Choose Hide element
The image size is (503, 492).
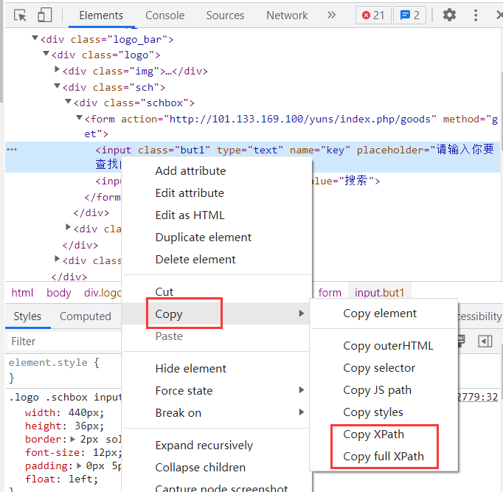point(191,369)
